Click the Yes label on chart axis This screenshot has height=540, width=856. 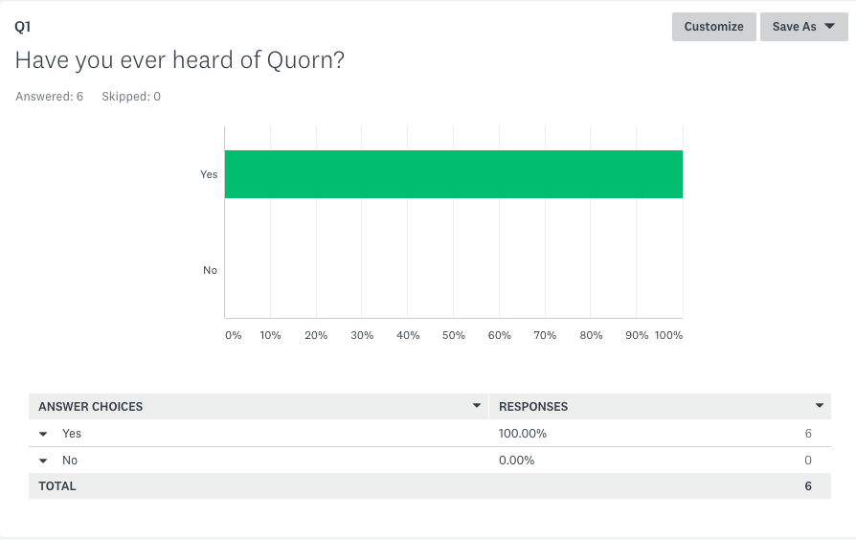tap(209, 174)
